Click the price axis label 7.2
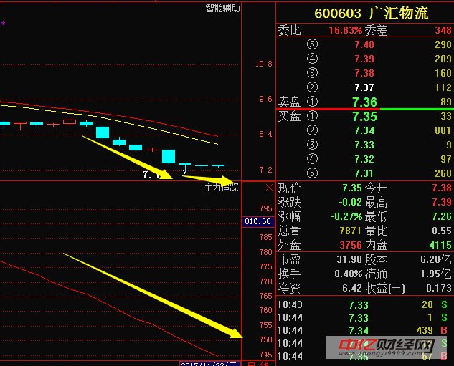This screenshot has height=366, width=454. point(266,170)
